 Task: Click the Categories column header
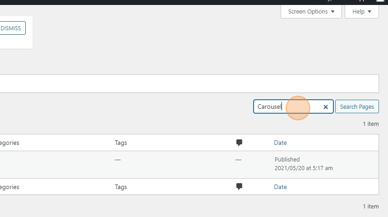[x=9, y=143]
